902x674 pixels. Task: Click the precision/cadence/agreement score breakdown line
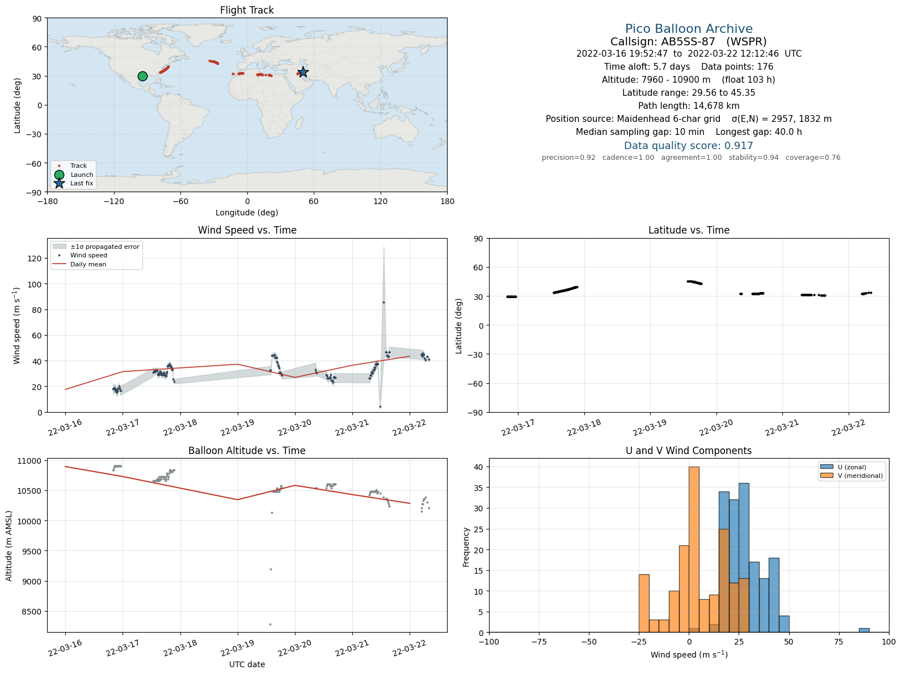691,158
